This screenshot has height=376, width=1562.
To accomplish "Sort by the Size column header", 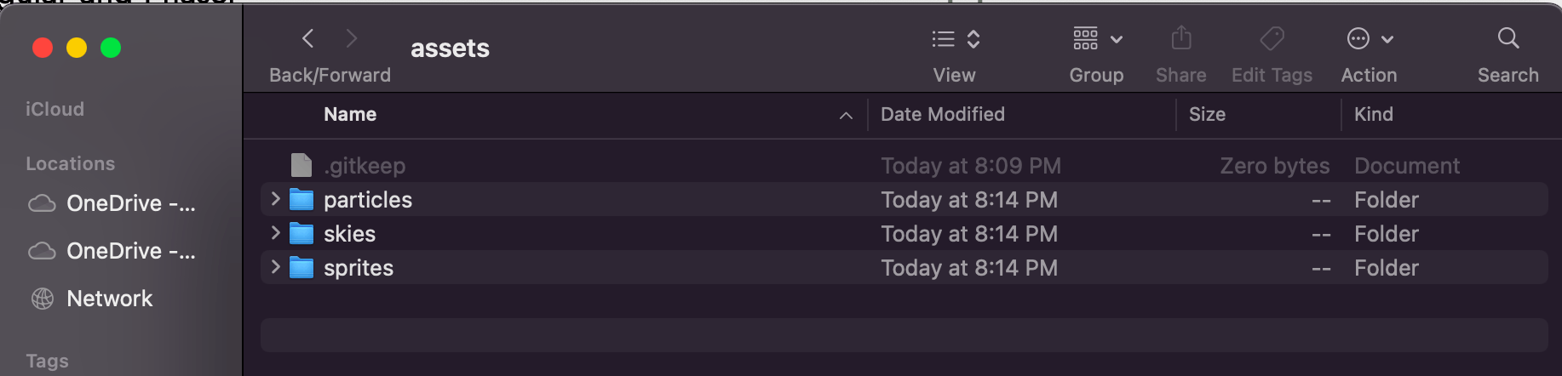I will click(x=1207, y=115).
